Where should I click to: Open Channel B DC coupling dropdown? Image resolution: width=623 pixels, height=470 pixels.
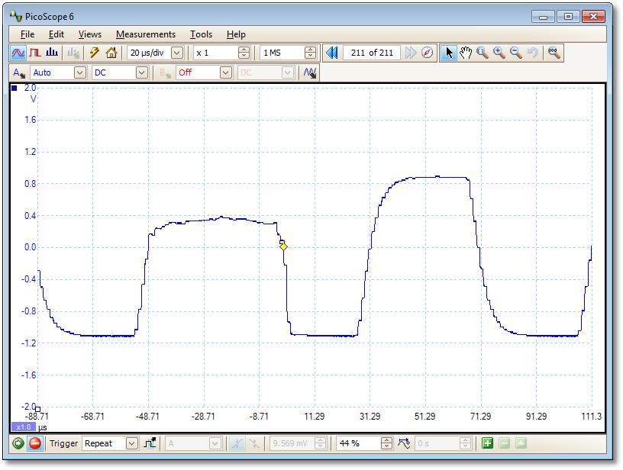pyautogui.click(x=288, y=73)
